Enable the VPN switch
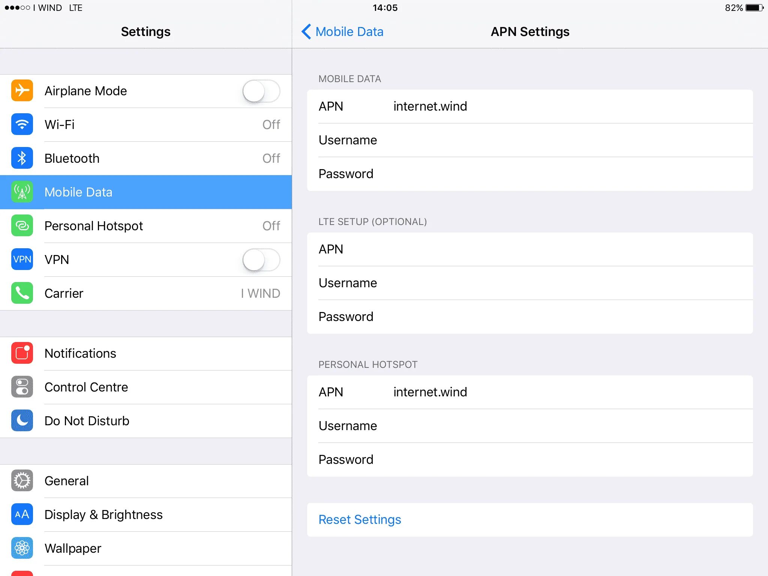768x576 pixels. point(261,260)
